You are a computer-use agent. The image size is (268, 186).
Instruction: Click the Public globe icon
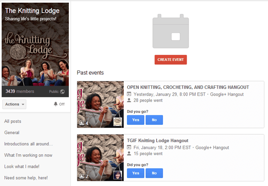point(63,92)
